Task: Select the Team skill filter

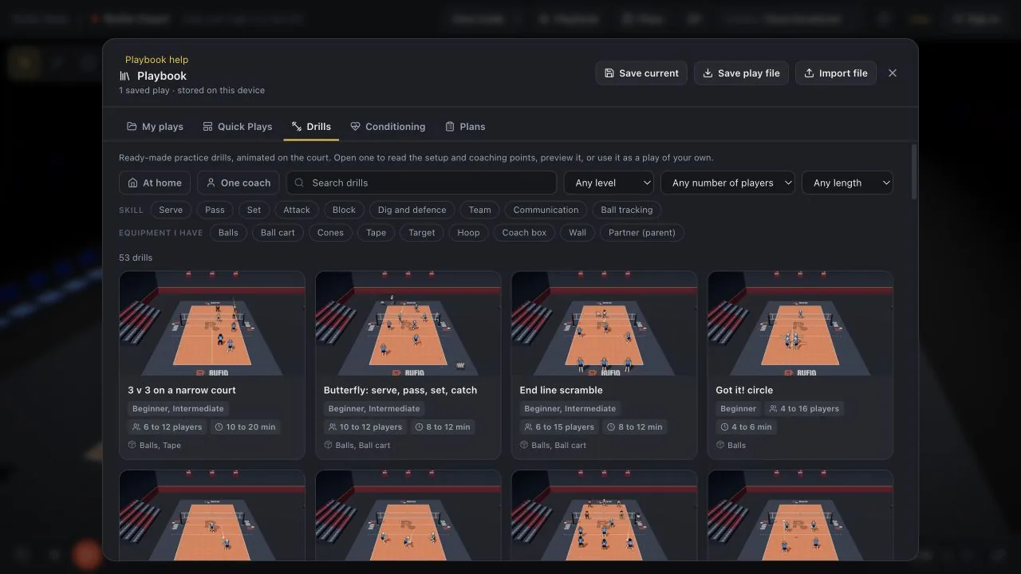Action: (479, 210)
